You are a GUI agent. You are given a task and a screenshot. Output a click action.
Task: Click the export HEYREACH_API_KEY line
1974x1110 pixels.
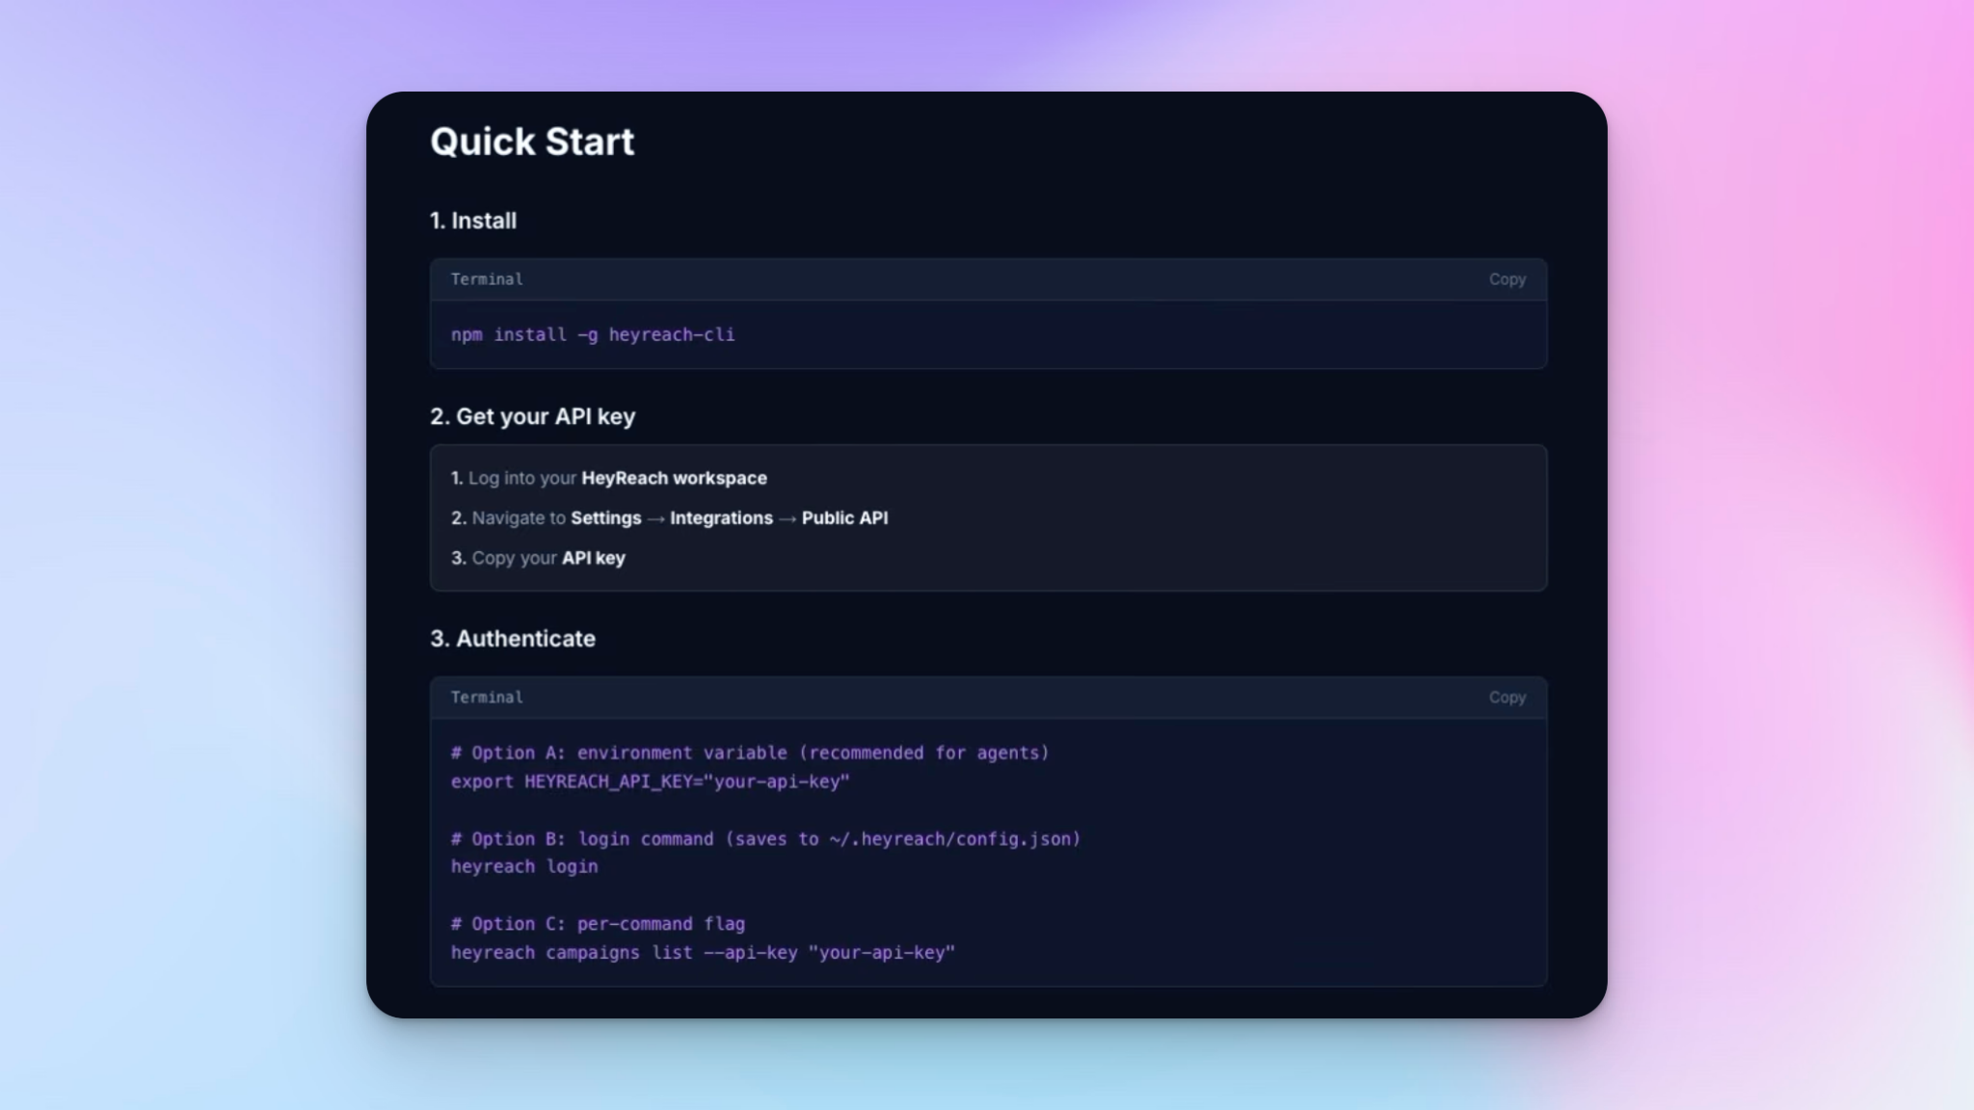650,782
